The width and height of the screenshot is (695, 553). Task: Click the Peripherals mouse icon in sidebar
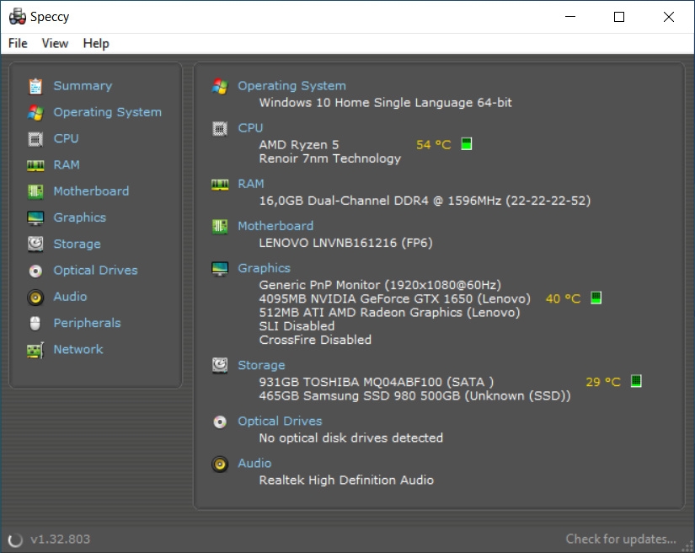(35, 323)
